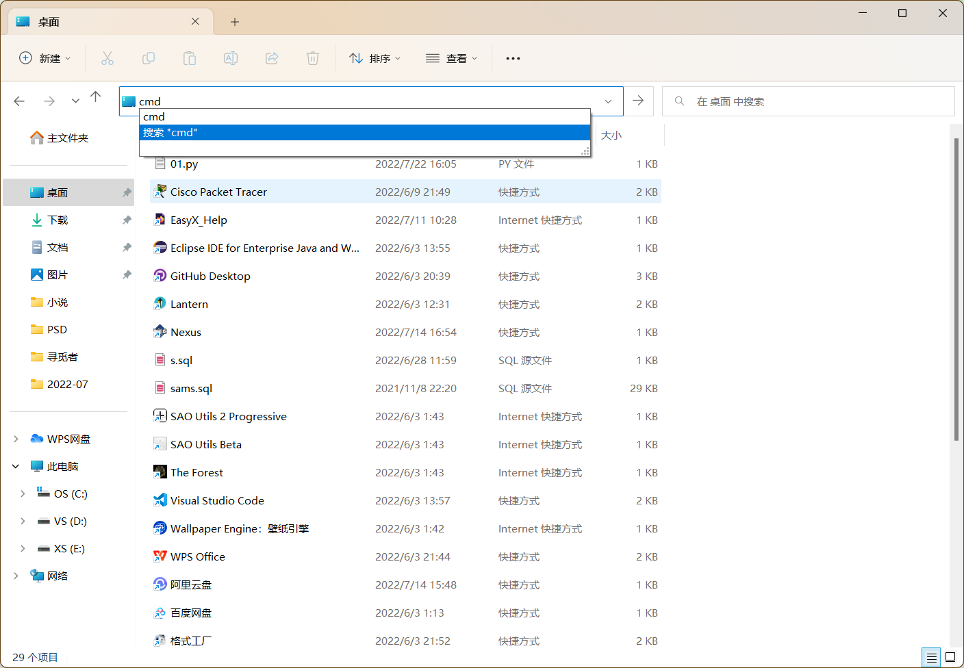Viewport: 964px width, 668px height.
Task: Click the EasyX_Help shortcut icon
Action: coord(160,220)
